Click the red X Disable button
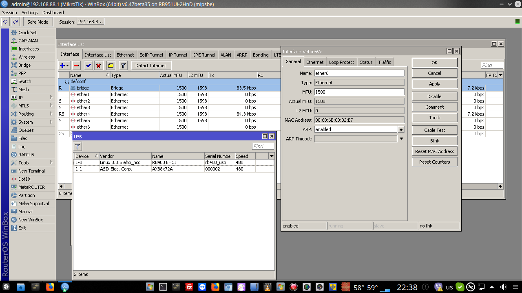This screenshot has height=293, width=522. tap(98, 65)
